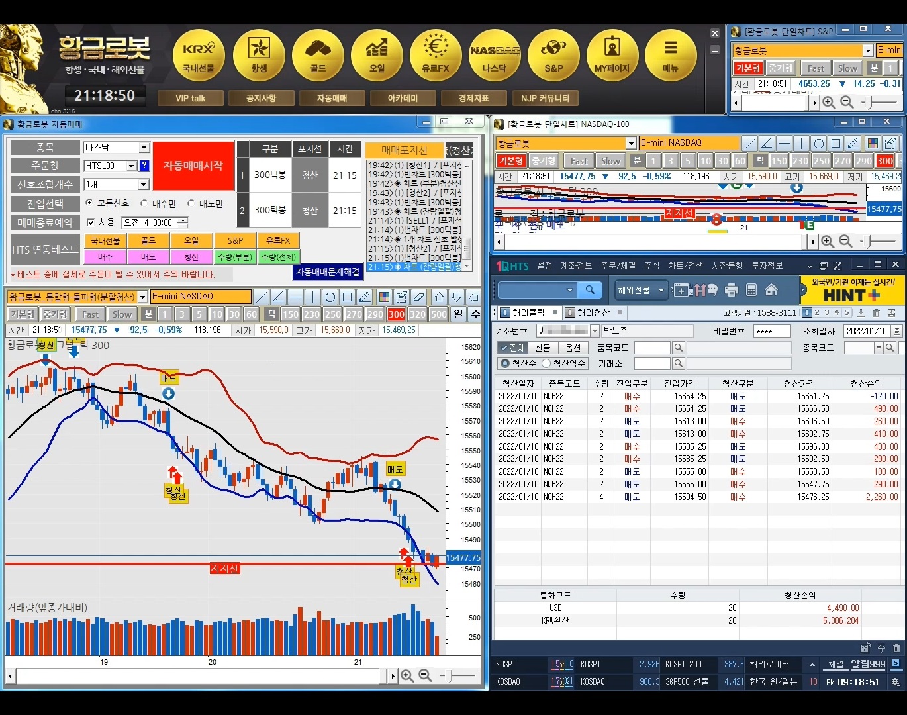Select circle drawing tool in main chart toolbar
The height and width of the screenshot is (715, 907).
pyautogui.click(x=330, y=297)
